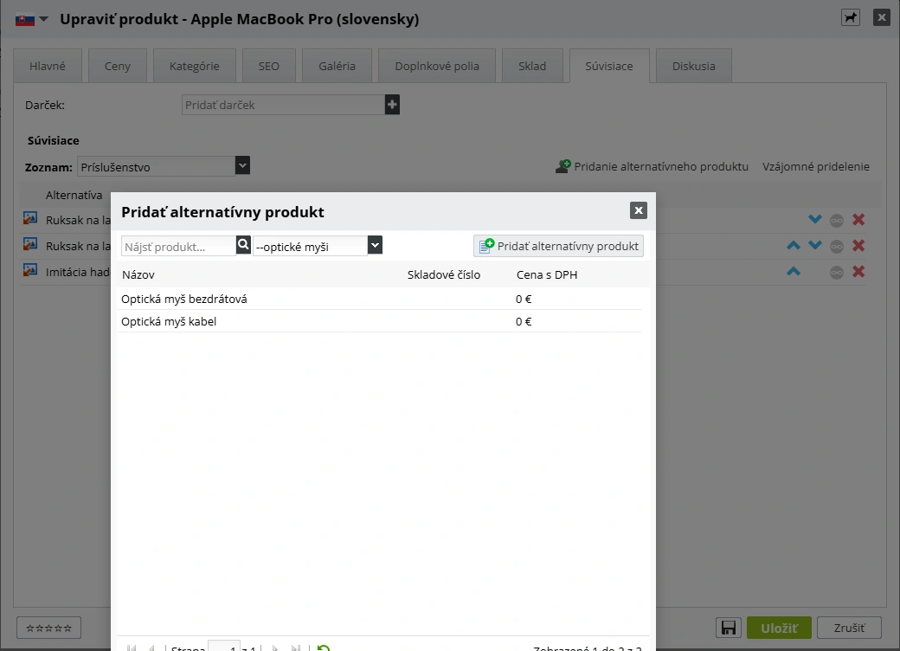The width and height of the screenshot is (900, 651).
Task: Delete the second Ruksak row with red X
Action: 858,246
